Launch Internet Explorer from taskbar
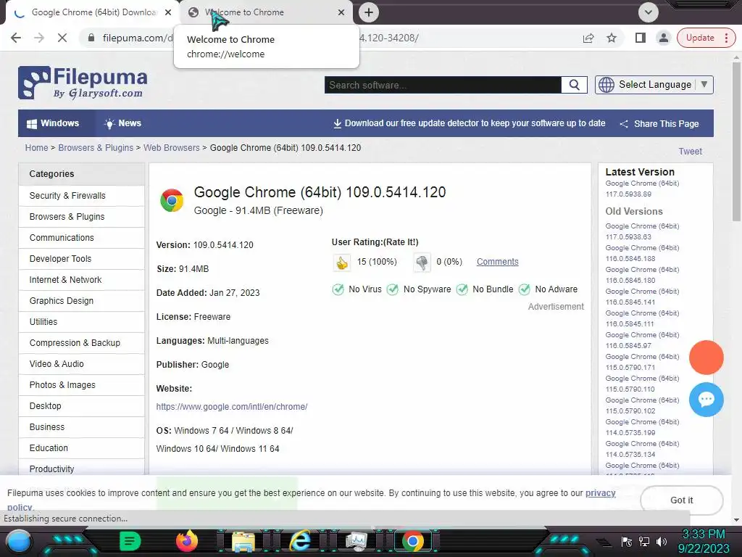 pyautogui.click(x=300, y=541)
